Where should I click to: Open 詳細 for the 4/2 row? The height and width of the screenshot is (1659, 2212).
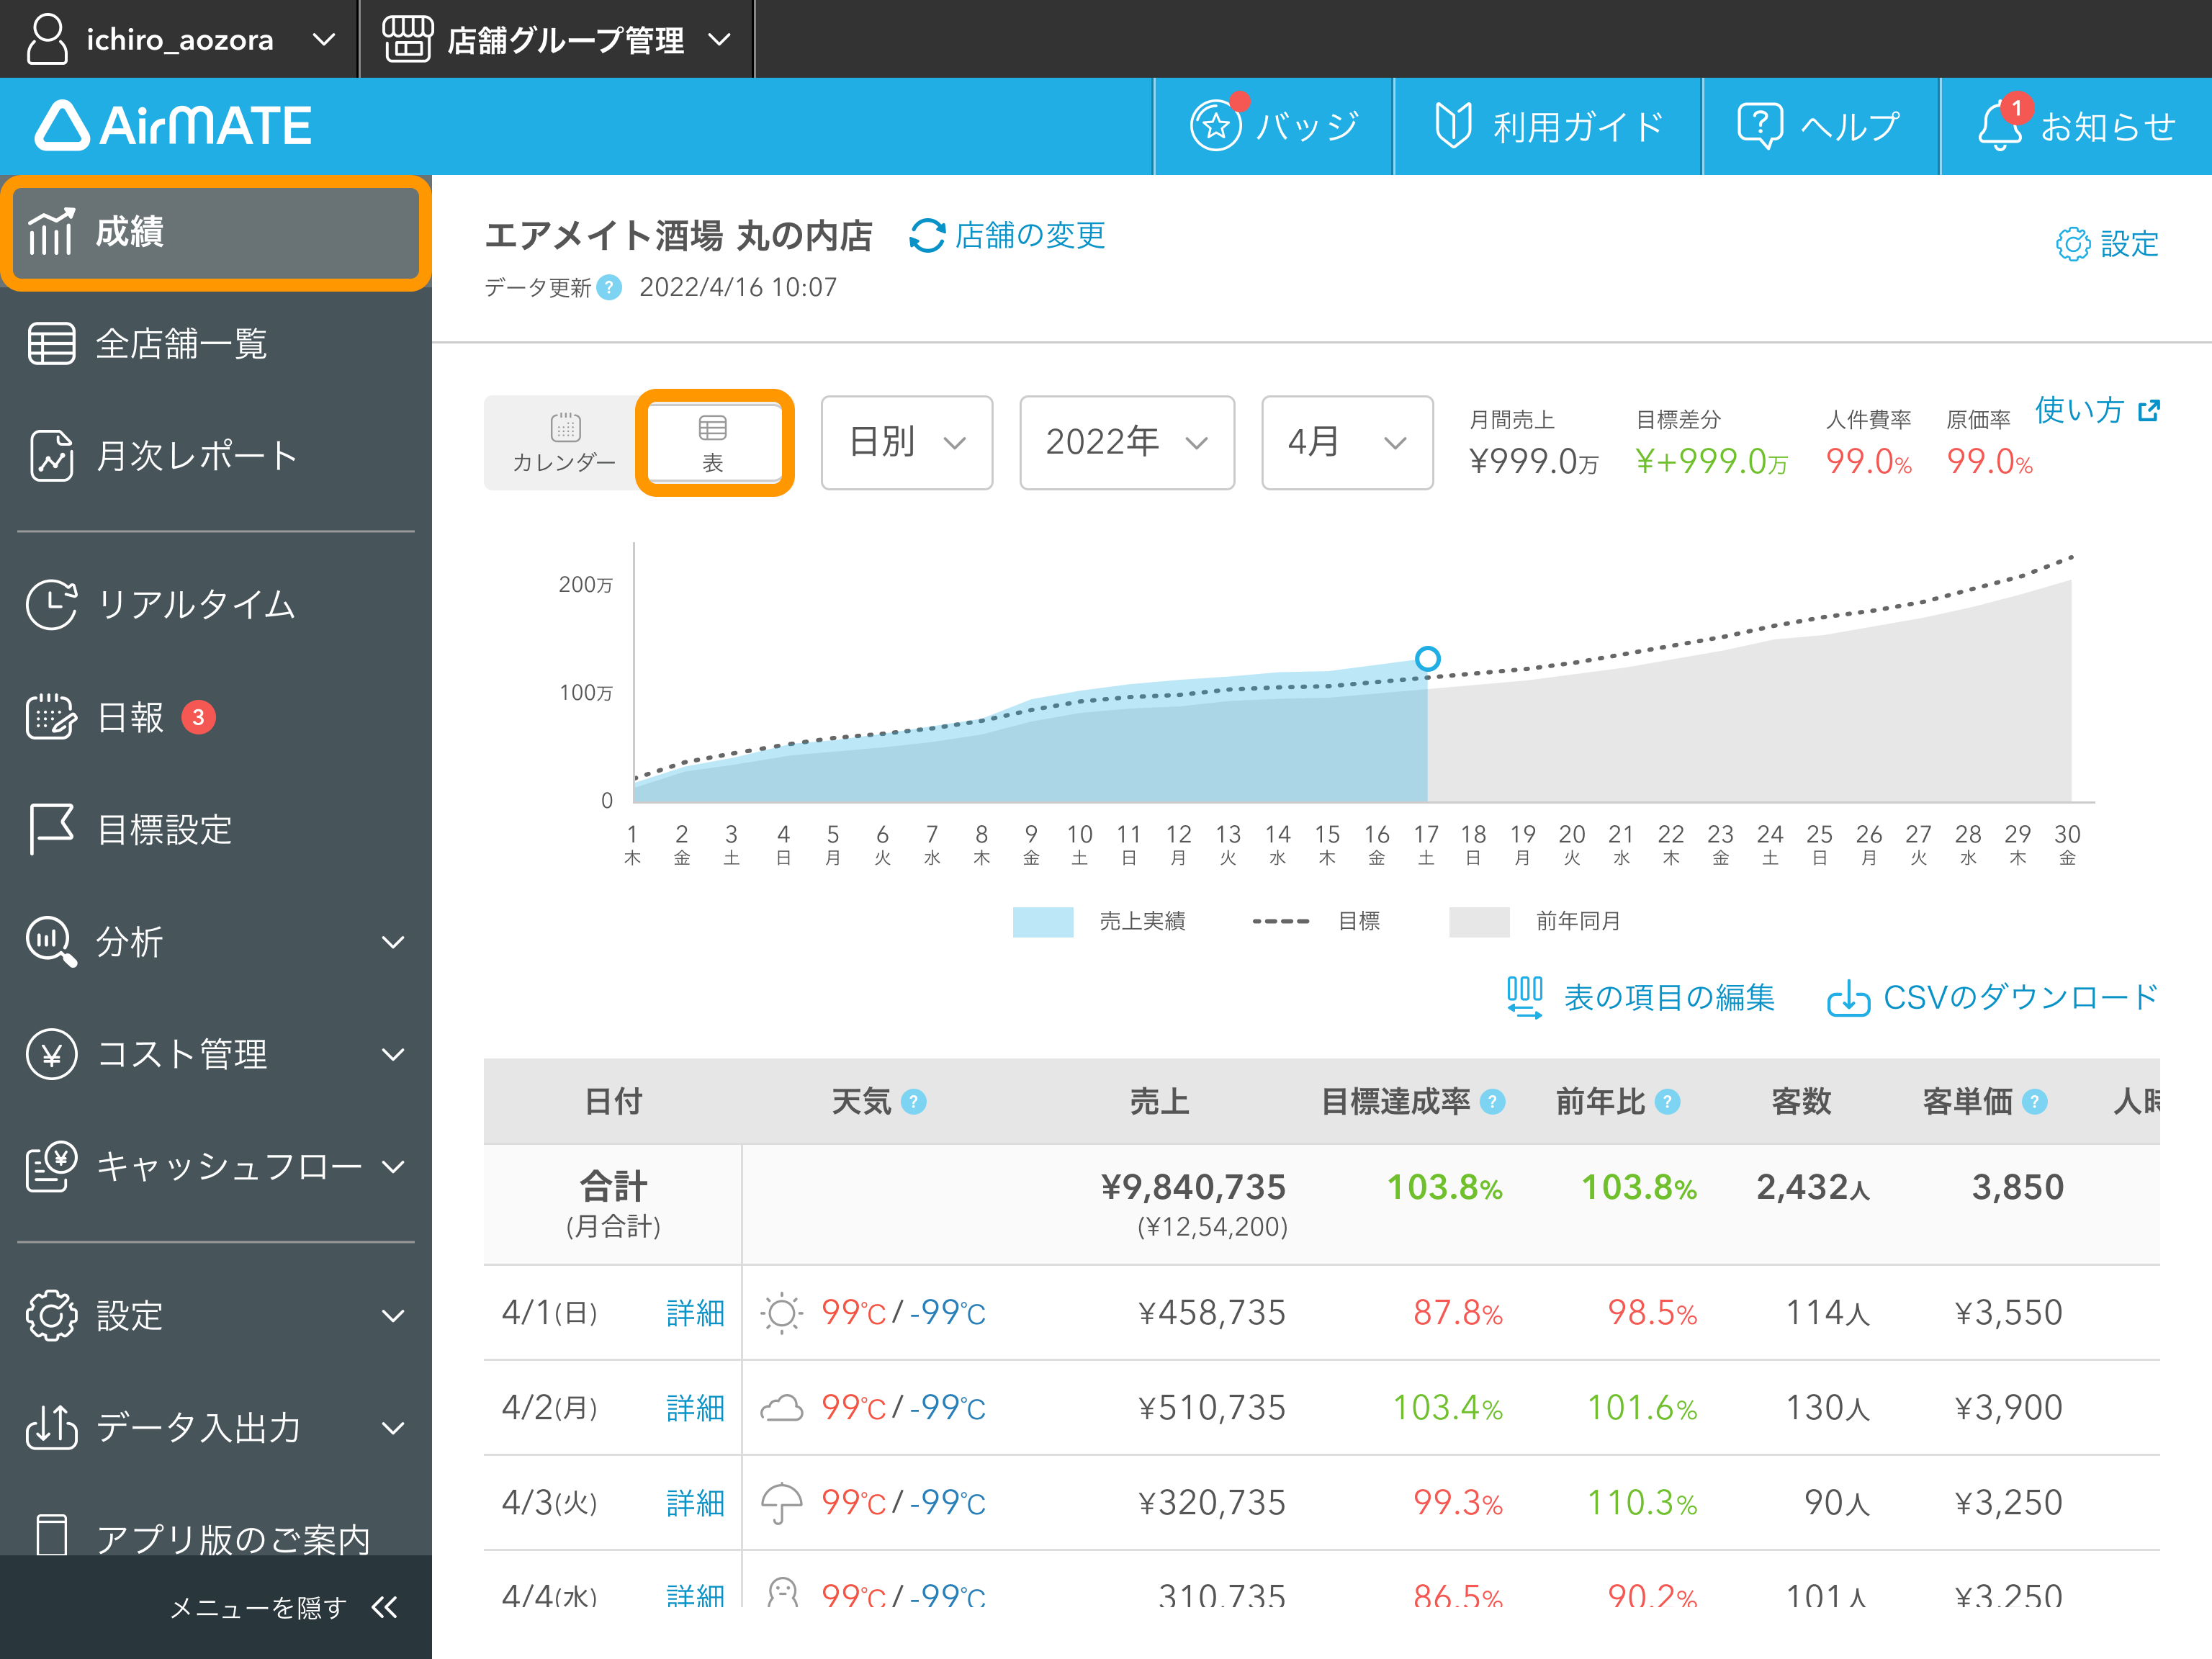[x=695, y=1408]
